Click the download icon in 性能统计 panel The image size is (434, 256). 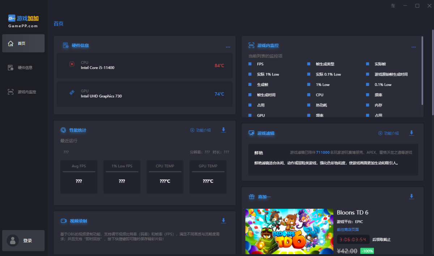[x=224, y=130]
